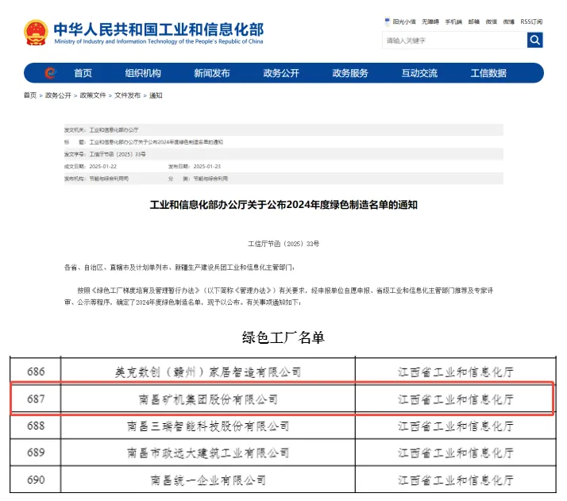Switch to the 互动交流 section
This screenshot has height=501, width=567.
click(x=419, y=73)
